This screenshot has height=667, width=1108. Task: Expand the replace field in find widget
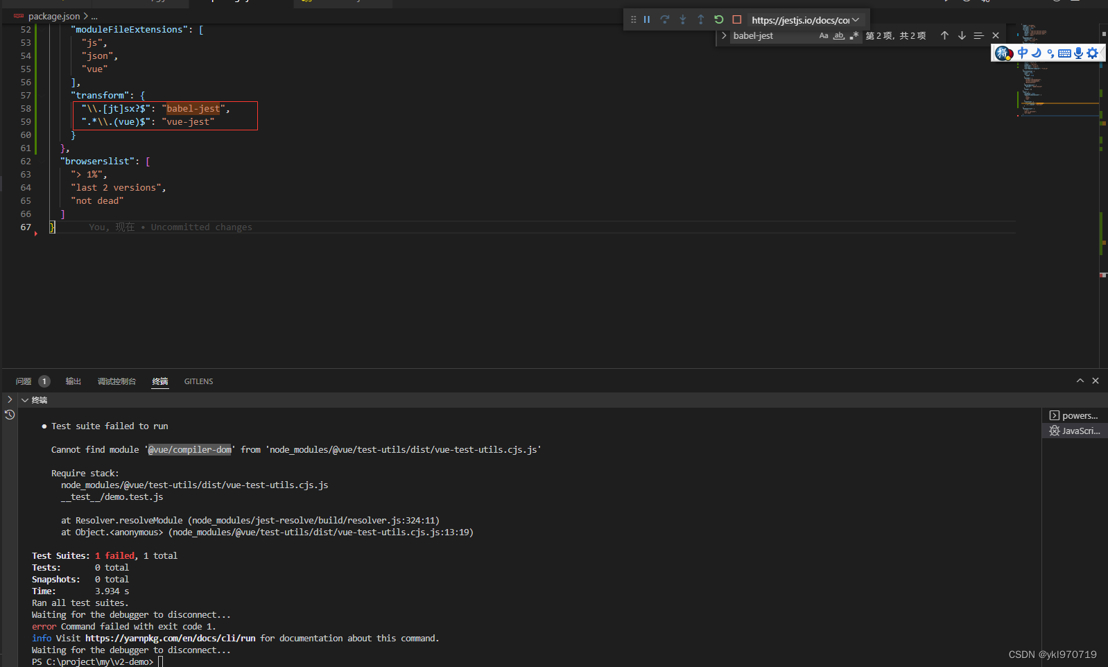[724, 35]
